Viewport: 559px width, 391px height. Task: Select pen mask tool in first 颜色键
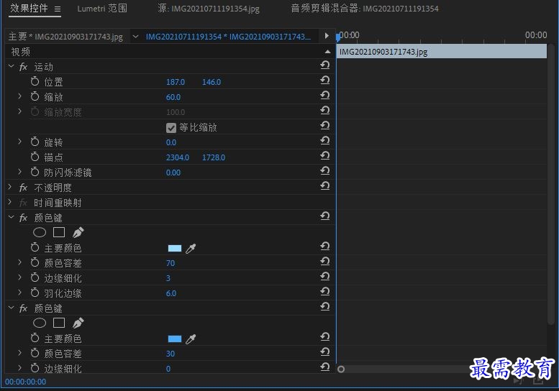[78, 233]
